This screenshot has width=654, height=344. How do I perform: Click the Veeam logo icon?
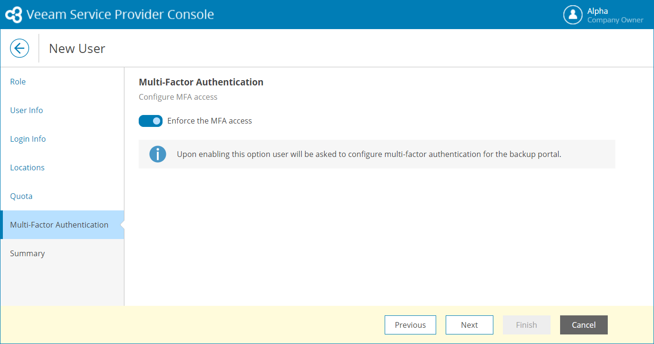(13, 15)
